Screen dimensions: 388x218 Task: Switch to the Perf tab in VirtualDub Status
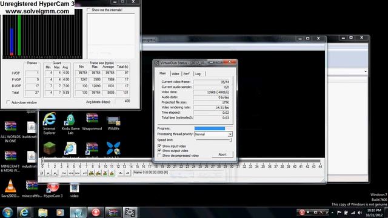coord(187,74)
